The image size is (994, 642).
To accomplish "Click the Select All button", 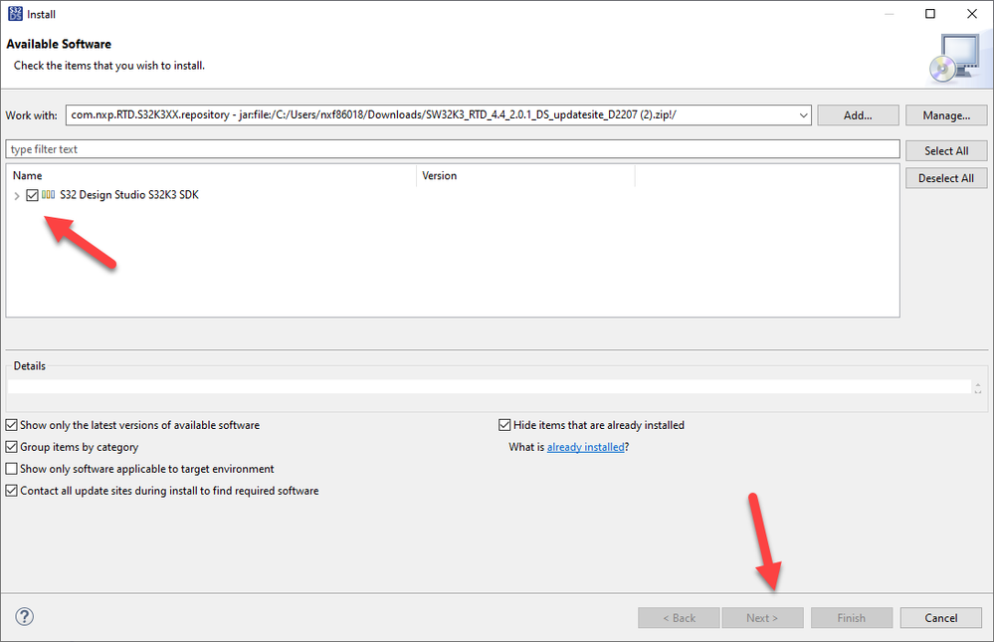I will click(x=946, y=151).
